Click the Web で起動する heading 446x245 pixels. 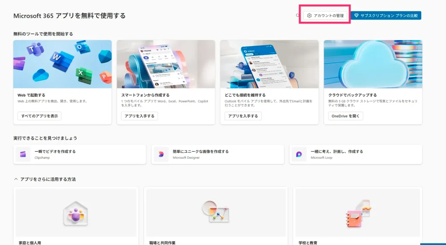click(x=31, y=95)
